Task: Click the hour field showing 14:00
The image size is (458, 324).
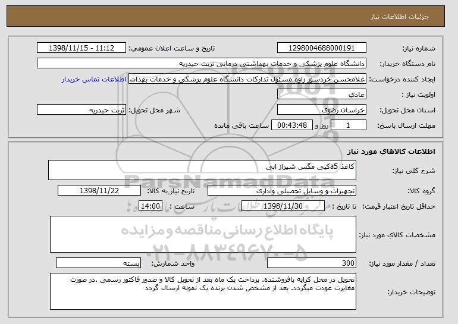Action: click(x=150, y=206)
